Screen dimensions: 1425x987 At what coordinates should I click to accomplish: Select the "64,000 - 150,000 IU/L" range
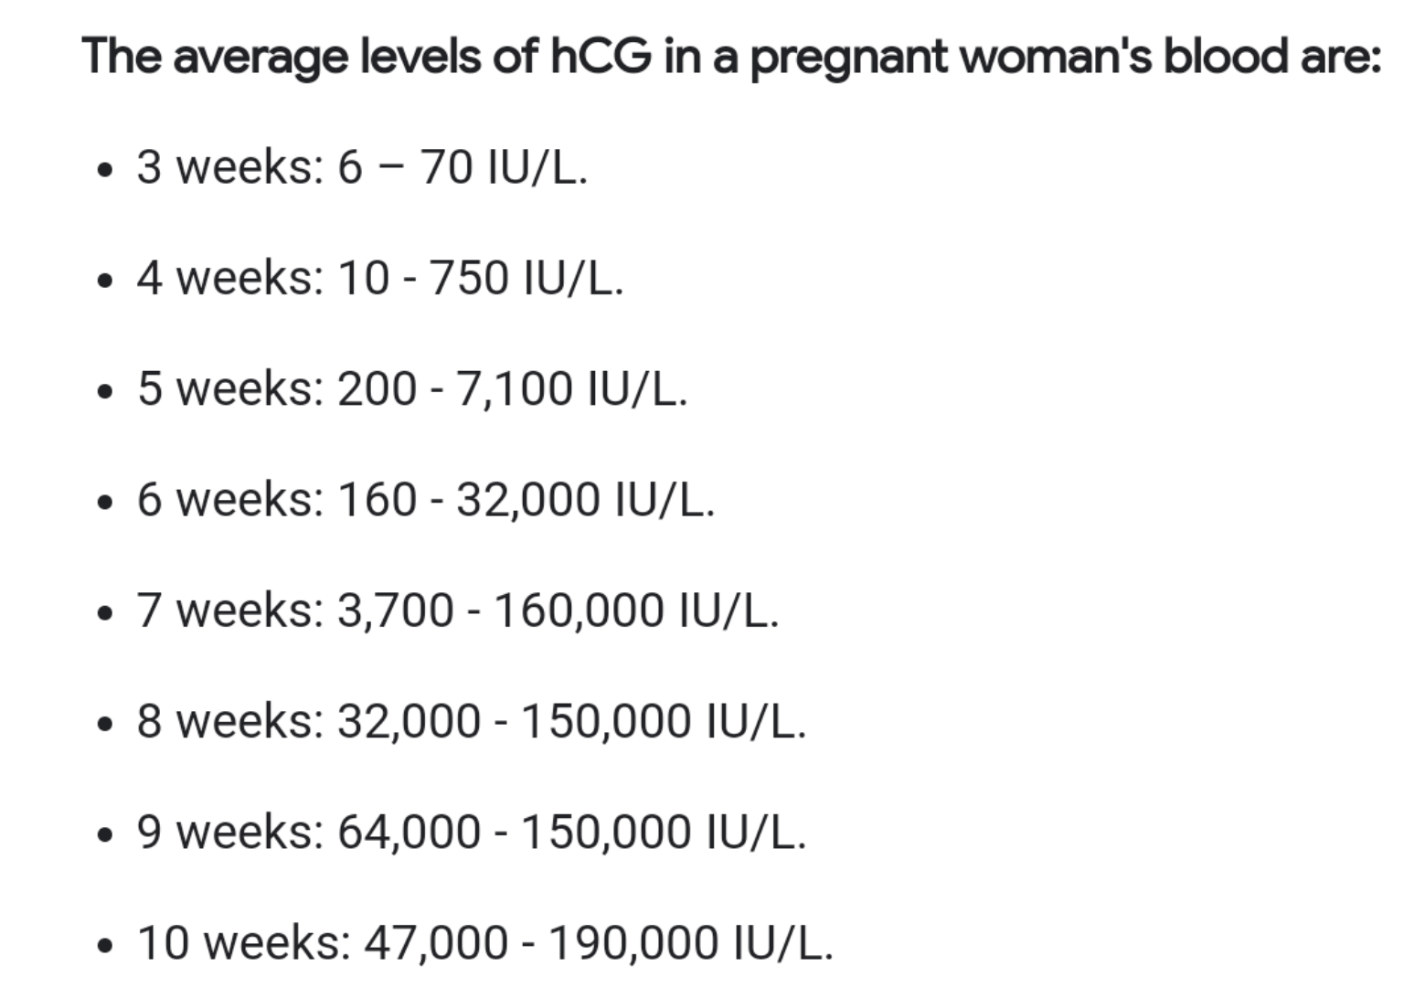point(571,832)
